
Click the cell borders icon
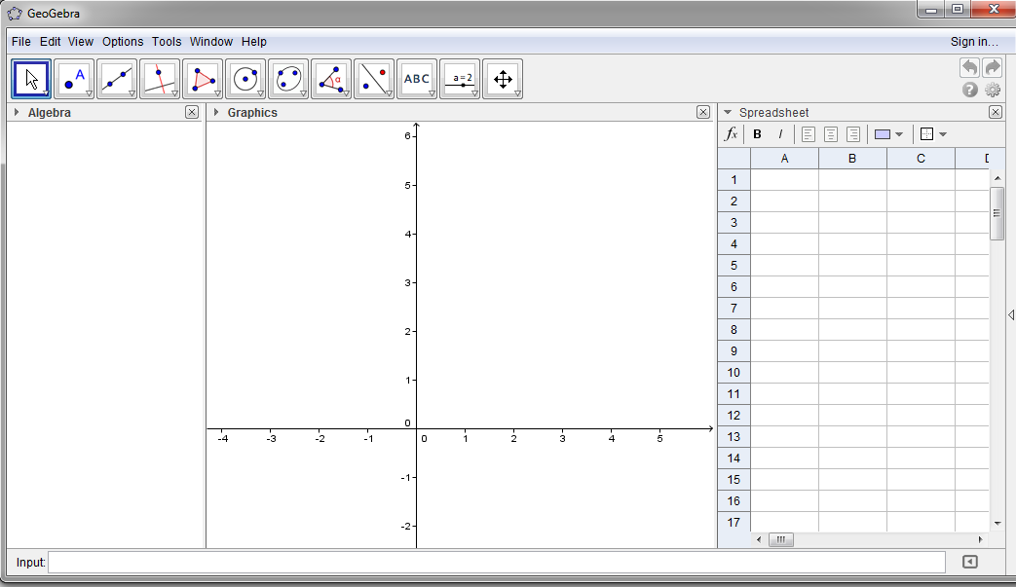926,134
